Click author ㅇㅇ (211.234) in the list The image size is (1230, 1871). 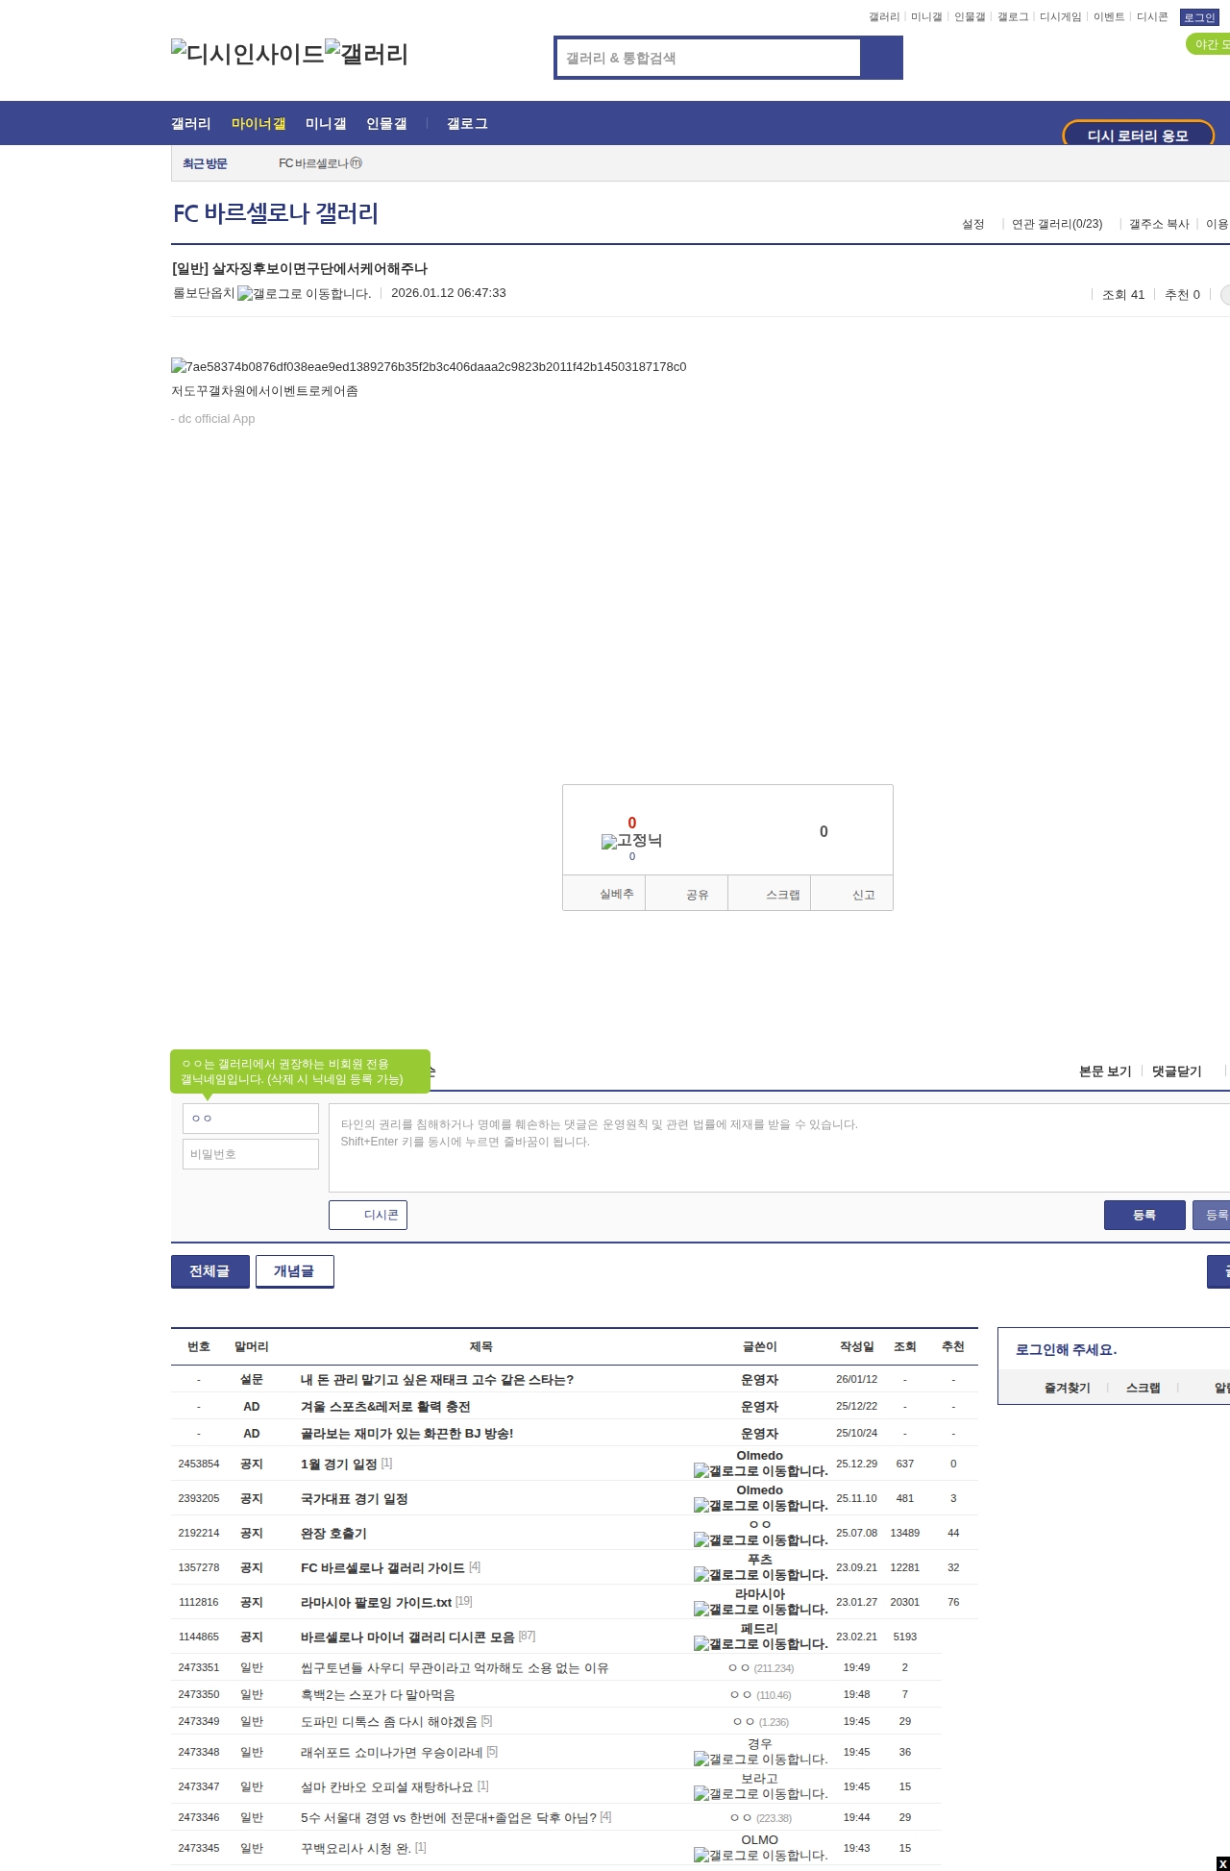click(761, 1668)
